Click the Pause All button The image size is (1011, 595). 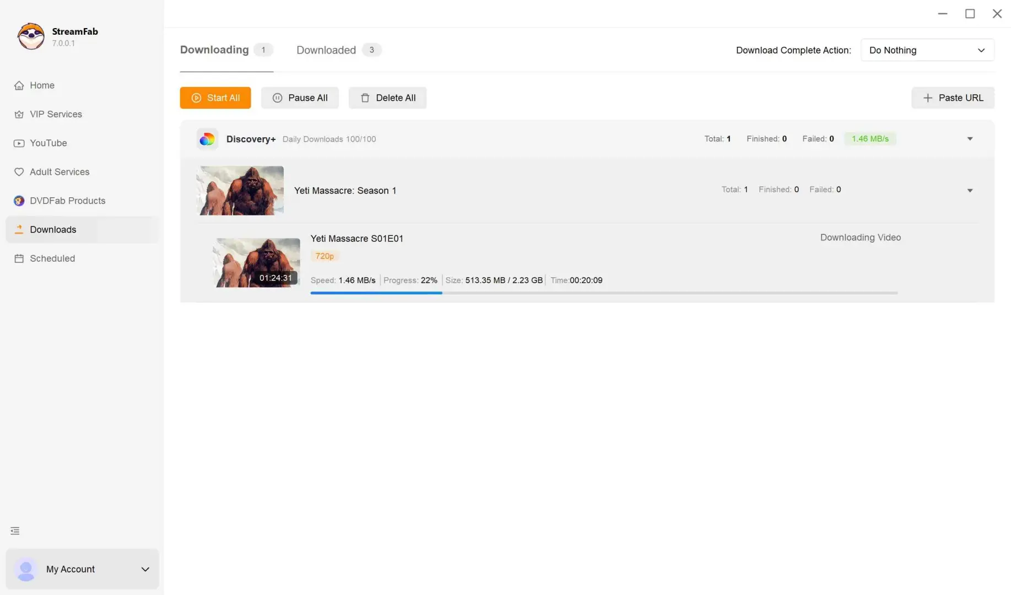pyautogui.click(x=300, y=98)
